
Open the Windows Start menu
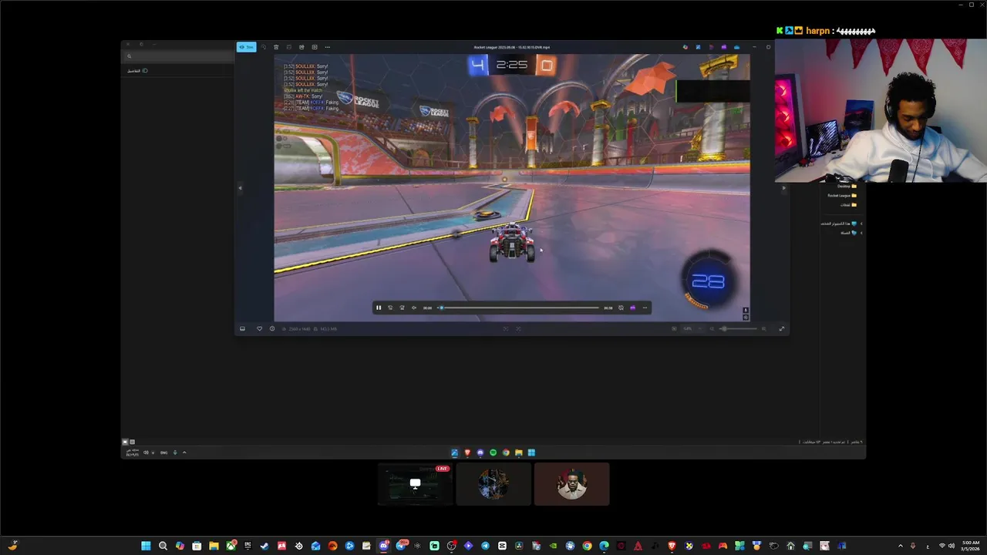coord(146,546)
